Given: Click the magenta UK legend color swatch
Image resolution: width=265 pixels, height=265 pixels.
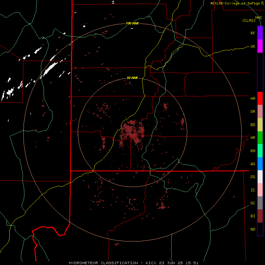Looking at the screenshot, I should click(x=260, y=46).
